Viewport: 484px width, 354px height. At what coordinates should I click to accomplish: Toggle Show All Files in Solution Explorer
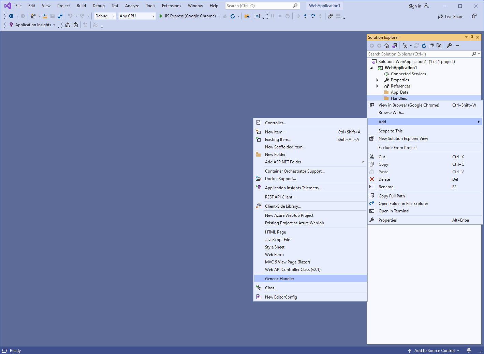click(439, 46)
